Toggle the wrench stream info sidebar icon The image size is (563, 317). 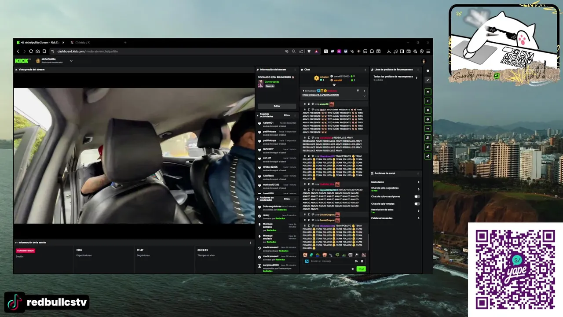(x=428, y=147)
